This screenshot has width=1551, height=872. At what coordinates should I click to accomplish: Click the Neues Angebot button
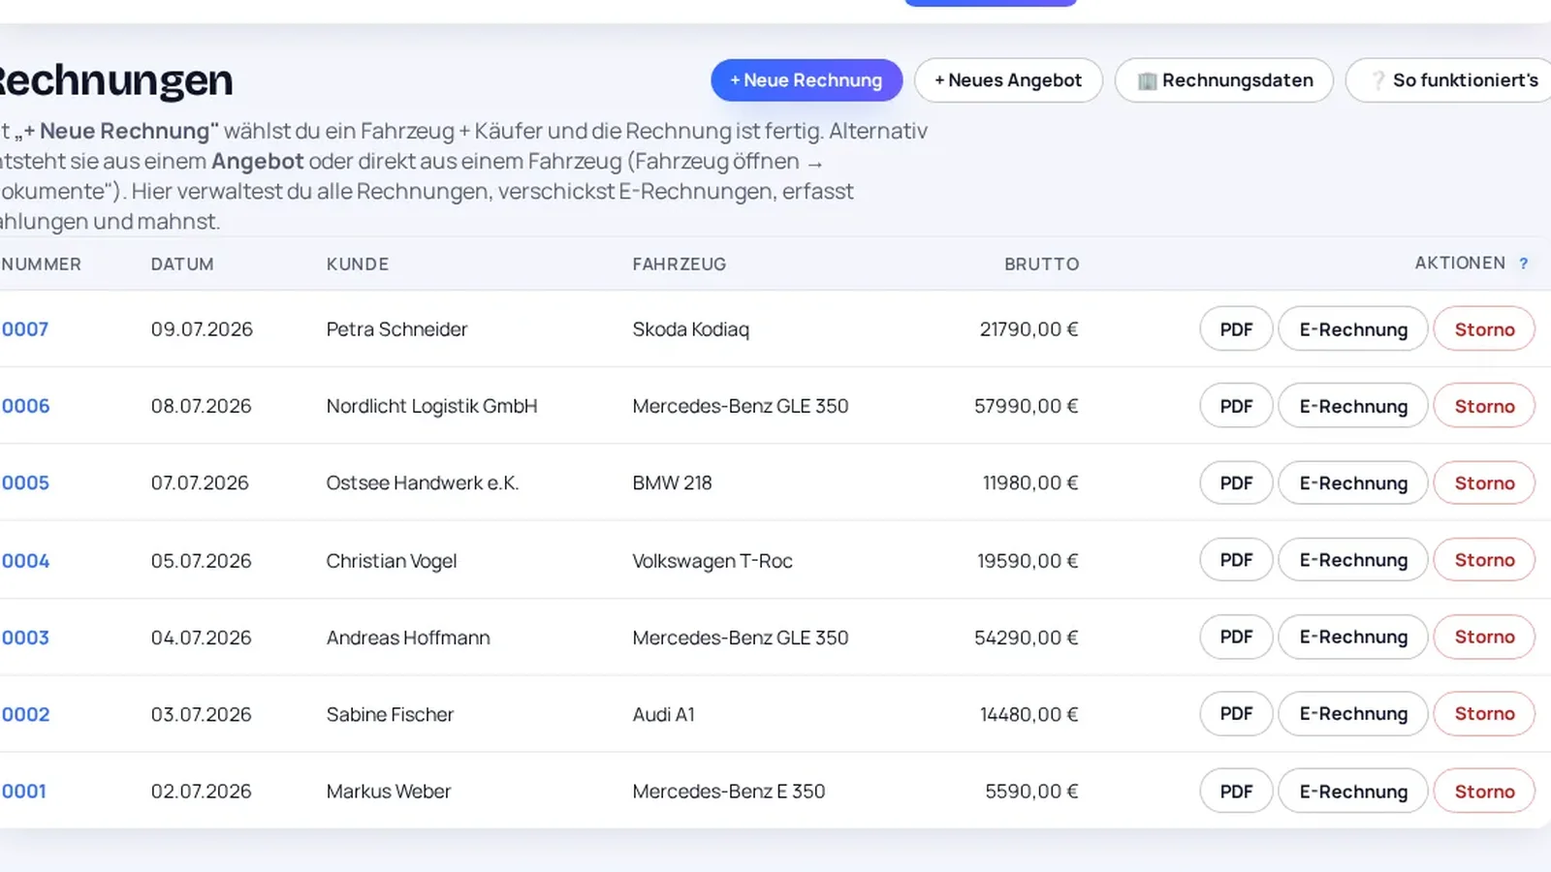pos(1008,80)
